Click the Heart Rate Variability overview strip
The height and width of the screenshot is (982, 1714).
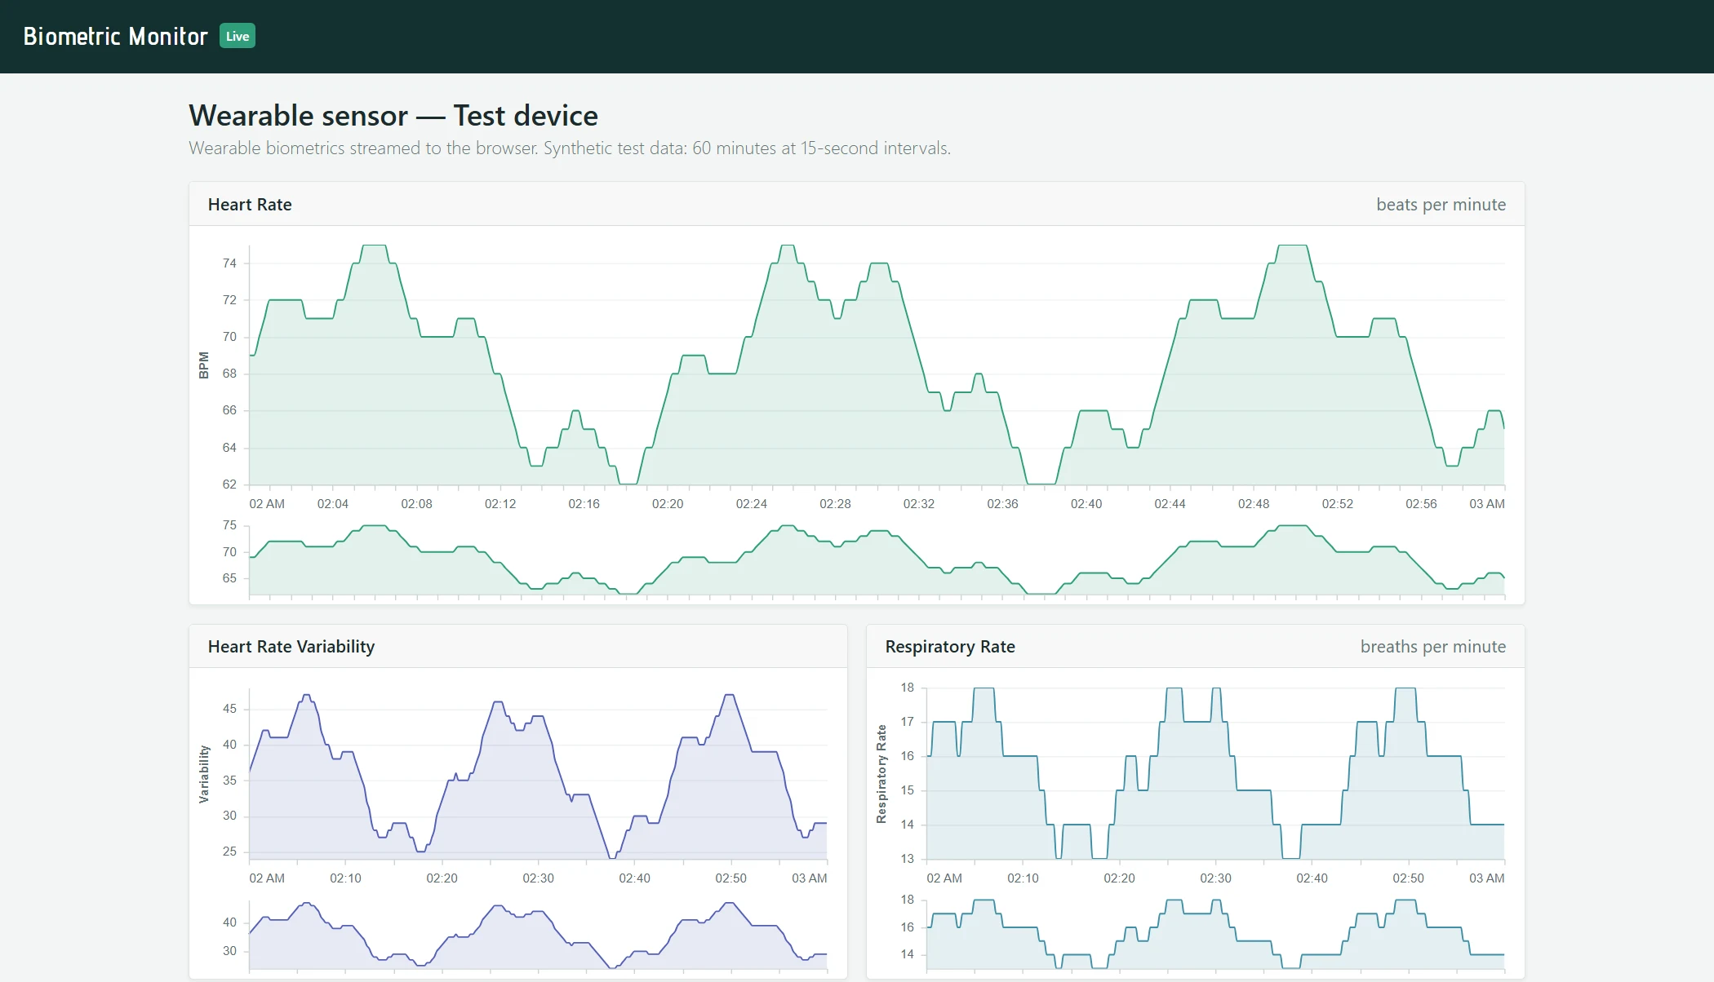(x=538, y=936)
